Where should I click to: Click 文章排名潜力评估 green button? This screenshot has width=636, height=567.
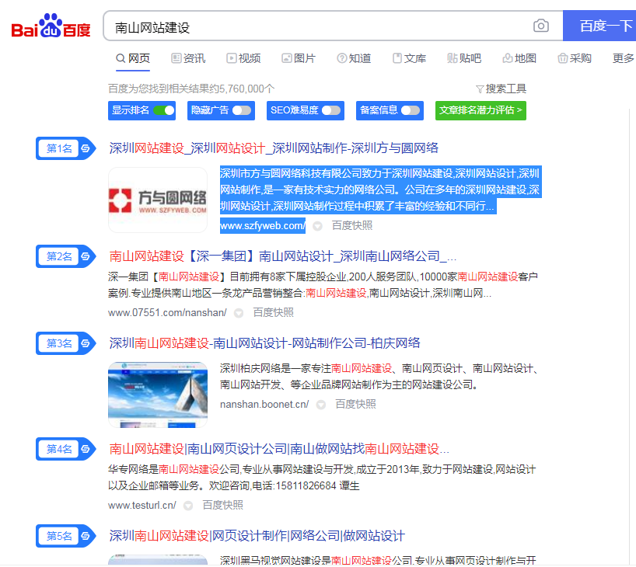(x=480, y=110)
